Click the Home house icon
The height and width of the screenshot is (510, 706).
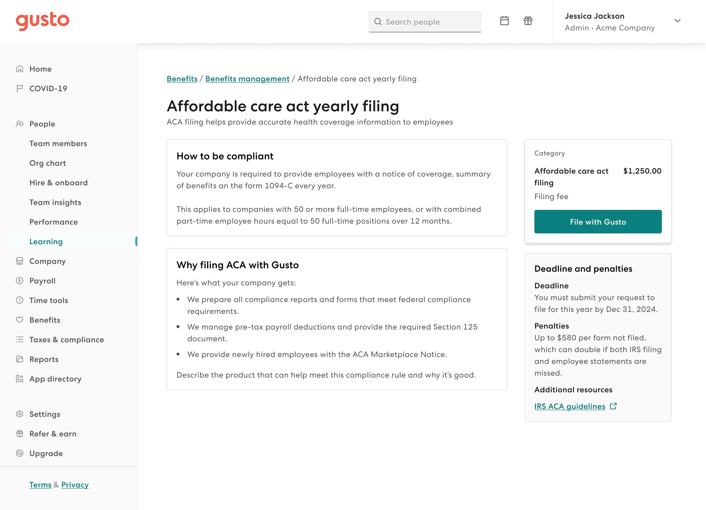(x=20, y=69)
